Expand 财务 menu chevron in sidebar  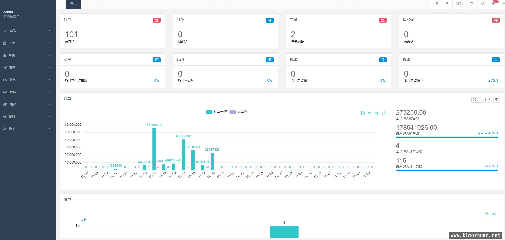50,80
